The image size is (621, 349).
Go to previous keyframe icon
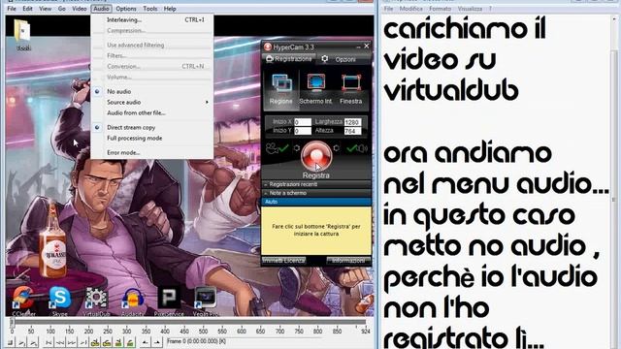click(95, 342)
